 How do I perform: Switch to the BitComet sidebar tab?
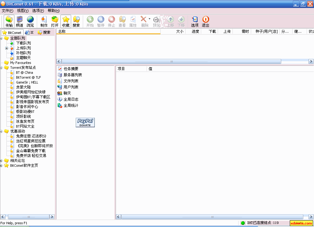tap(12, 32)
